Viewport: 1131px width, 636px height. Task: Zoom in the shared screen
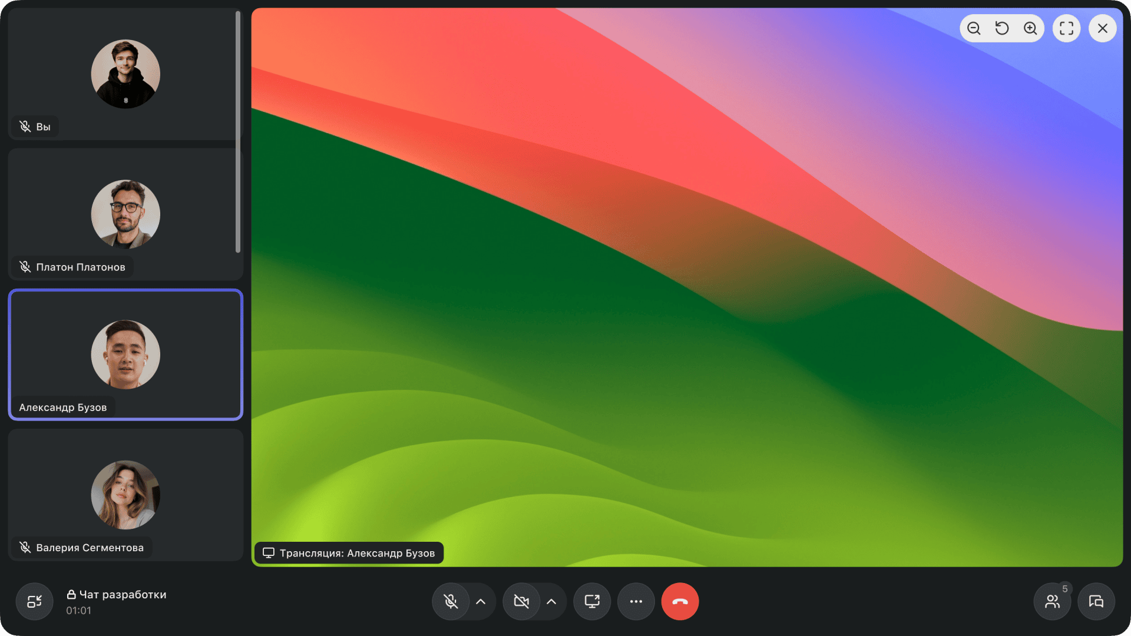[1030, 28]
